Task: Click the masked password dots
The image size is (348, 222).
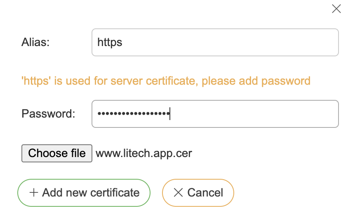Action: point(132,114)
